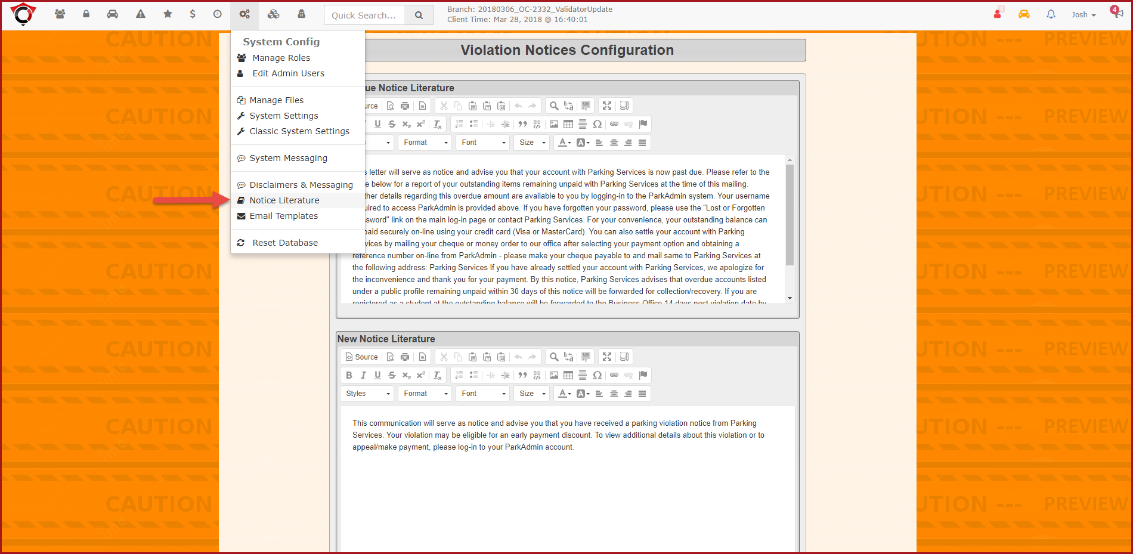This screenshot has width=1133, height=554.
Task: Toggle Underline in New Notice editor
Action: 377,376
